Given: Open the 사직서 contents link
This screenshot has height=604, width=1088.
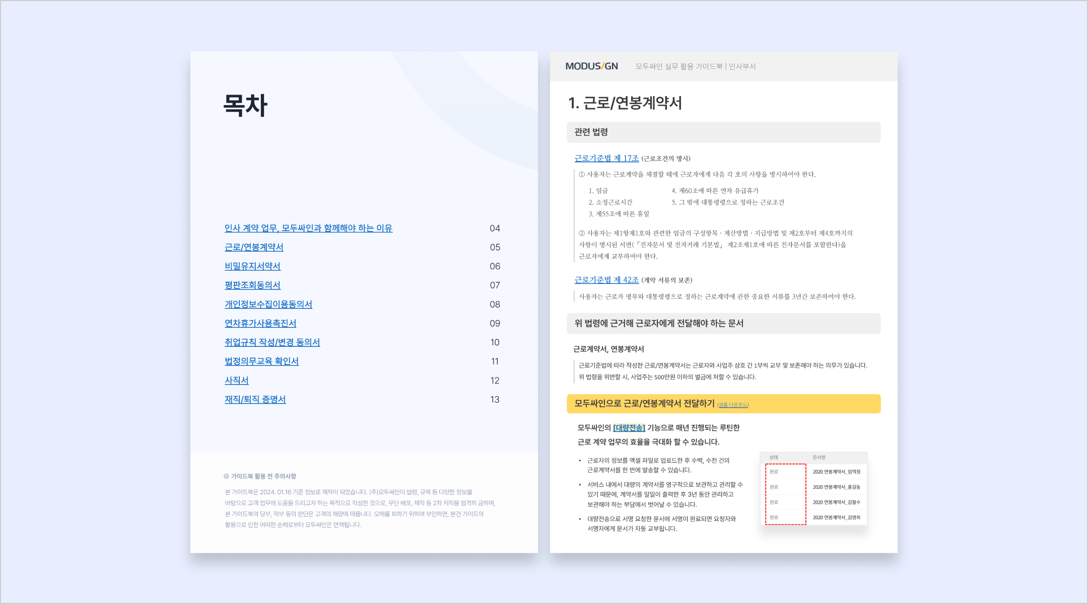Looking at the screenshot, I should pos(237,381).
